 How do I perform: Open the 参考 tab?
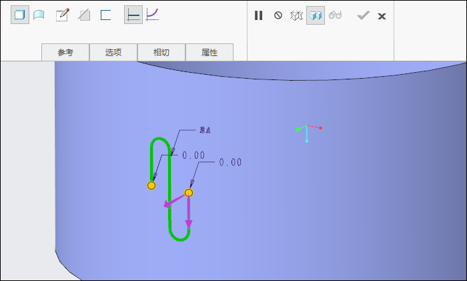65,53
